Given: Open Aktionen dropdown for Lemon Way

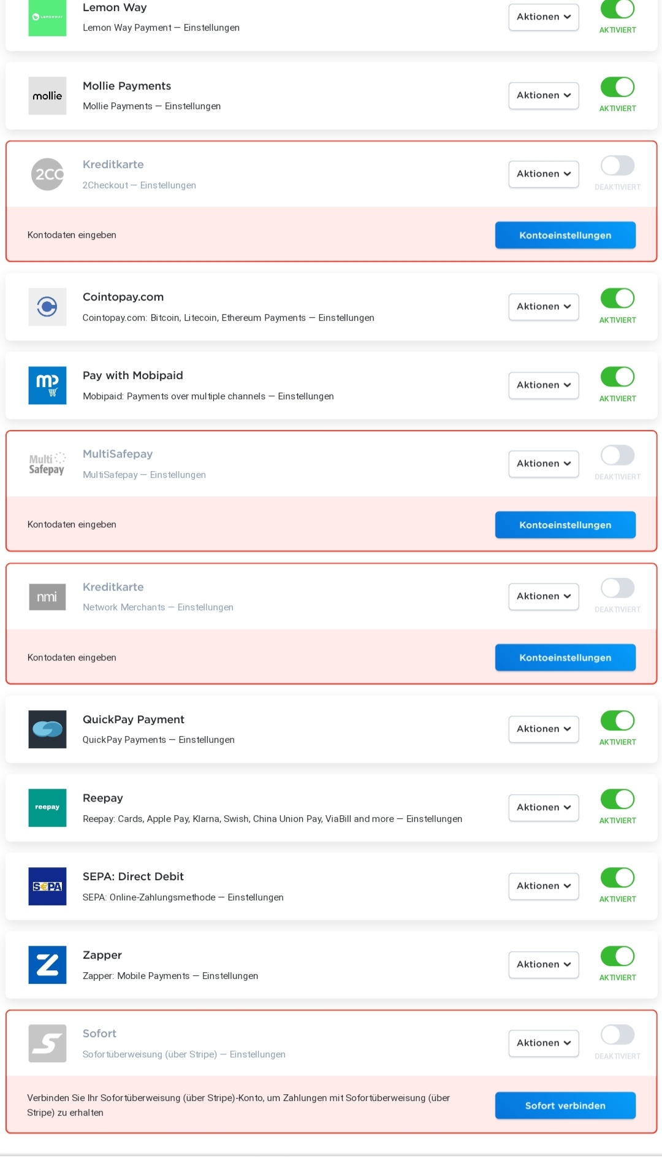Looking at the screenshot, I should [x=543, y=17].
